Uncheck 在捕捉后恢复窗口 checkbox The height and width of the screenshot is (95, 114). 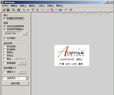click(5, 18)
